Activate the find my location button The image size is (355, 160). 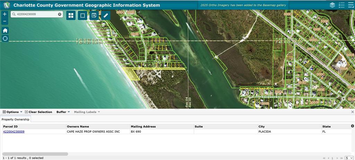click(5, 38)
